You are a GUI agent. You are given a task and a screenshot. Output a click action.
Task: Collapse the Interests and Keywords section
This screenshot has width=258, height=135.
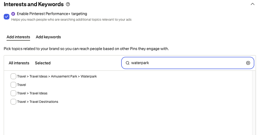[x=252, y=4]
